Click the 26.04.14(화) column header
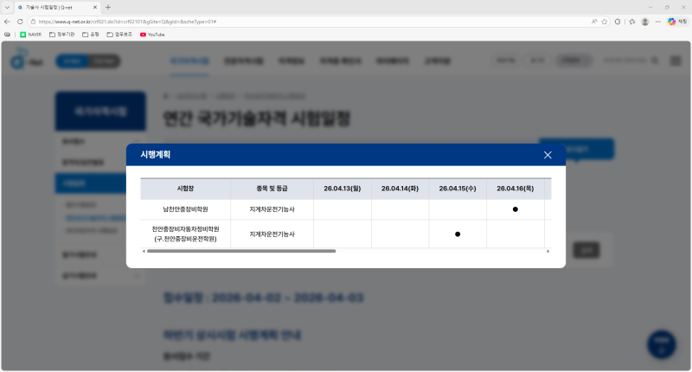The height and width of the screenshot is (372, 692). (x=400, y=189)
